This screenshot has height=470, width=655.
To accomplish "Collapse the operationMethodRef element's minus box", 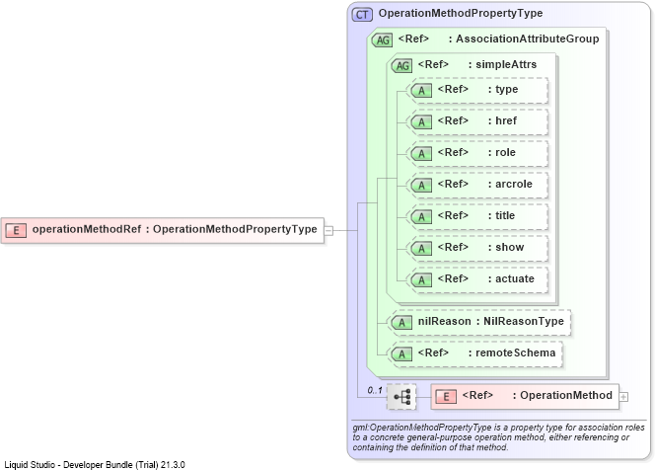I will coord(328,230).
